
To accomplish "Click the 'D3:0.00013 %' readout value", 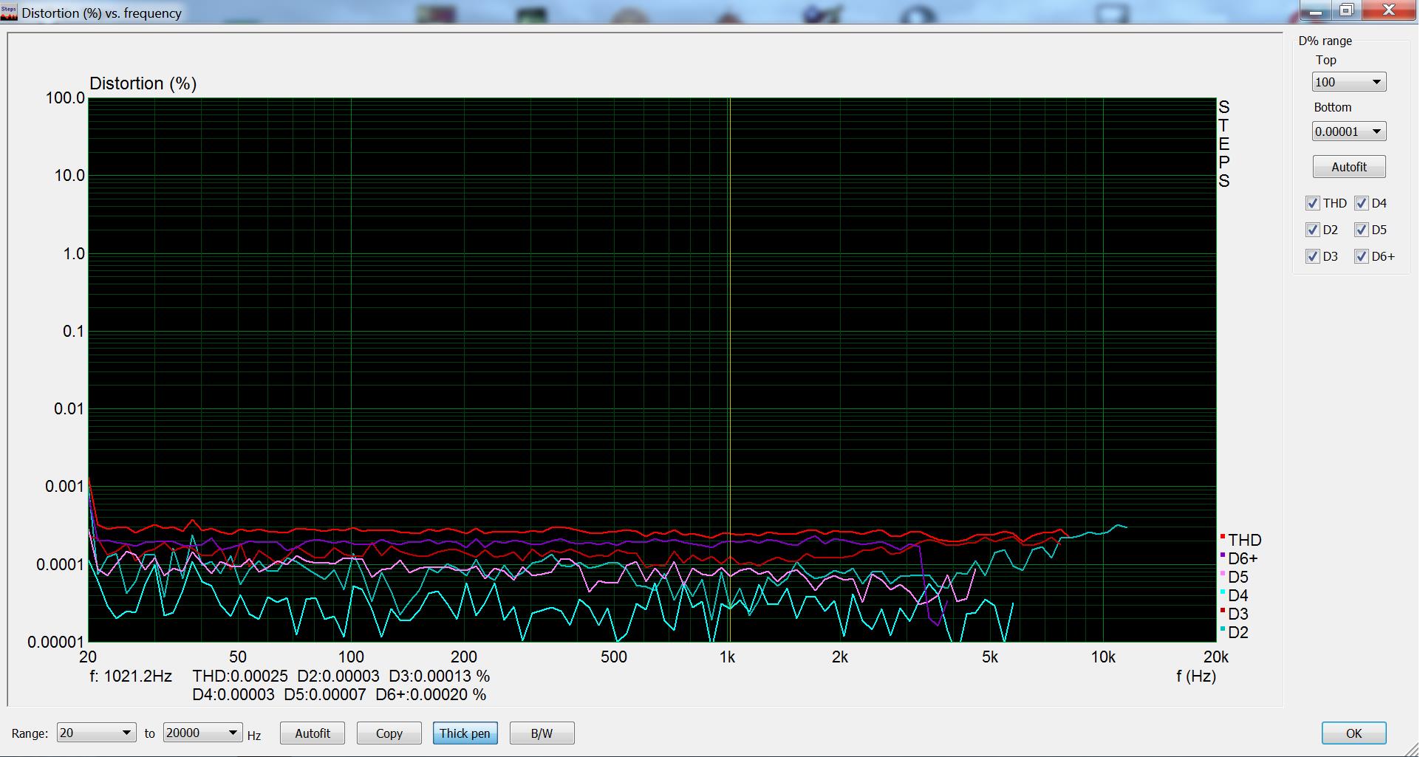I will point(439,676).
